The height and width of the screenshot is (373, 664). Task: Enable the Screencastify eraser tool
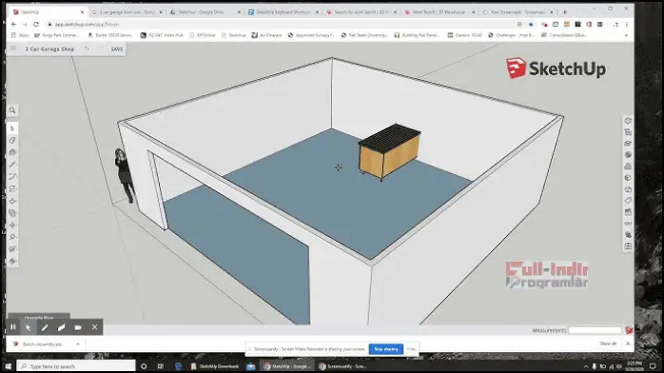[x=61, y=327]
